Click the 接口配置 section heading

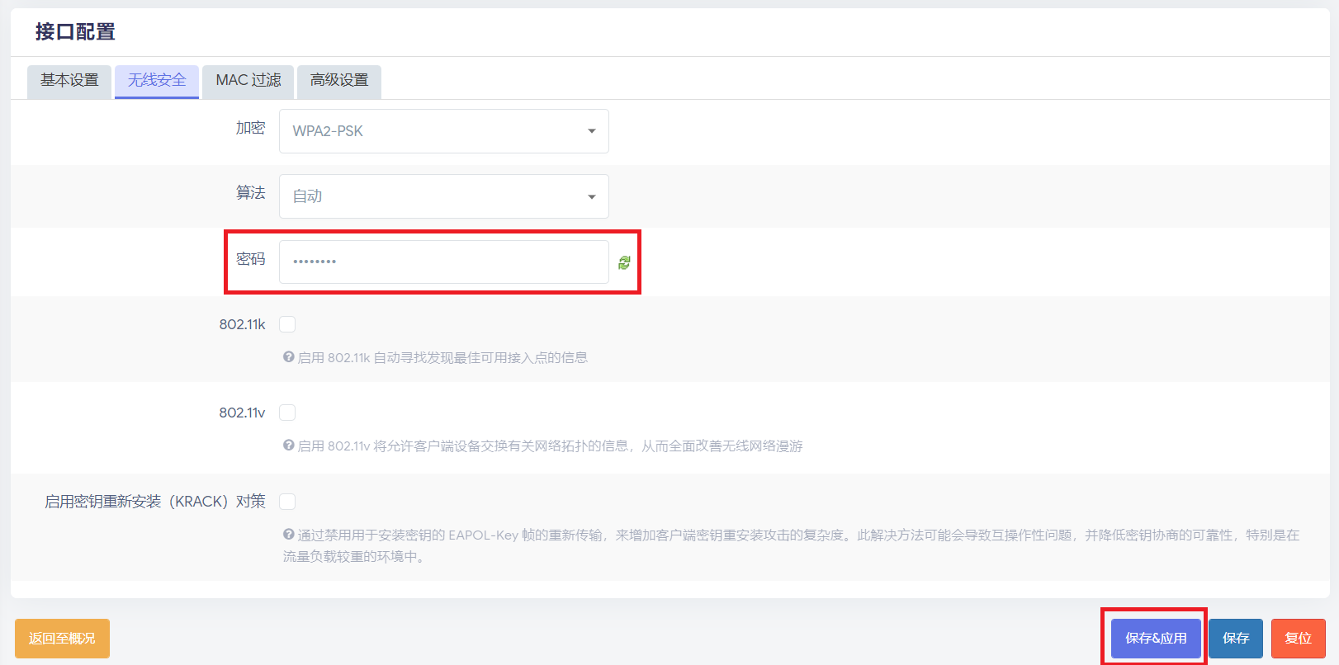pyautogui.click(x=75, y=32)
